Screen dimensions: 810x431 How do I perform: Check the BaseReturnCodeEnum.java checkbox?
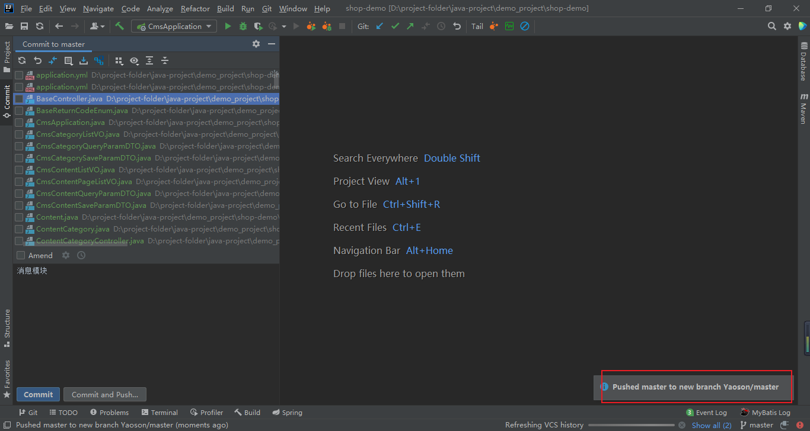[19, 111]
